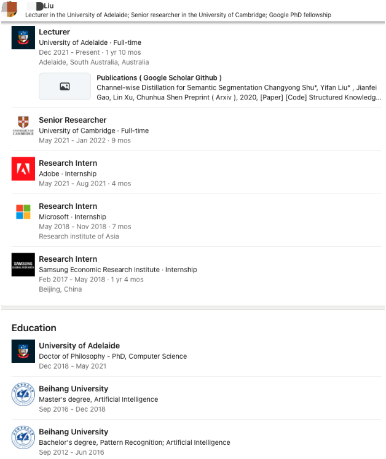Click the Research Intern title at Adobe
The height and width of the screenshot is (459, 386).
point(68,163)
